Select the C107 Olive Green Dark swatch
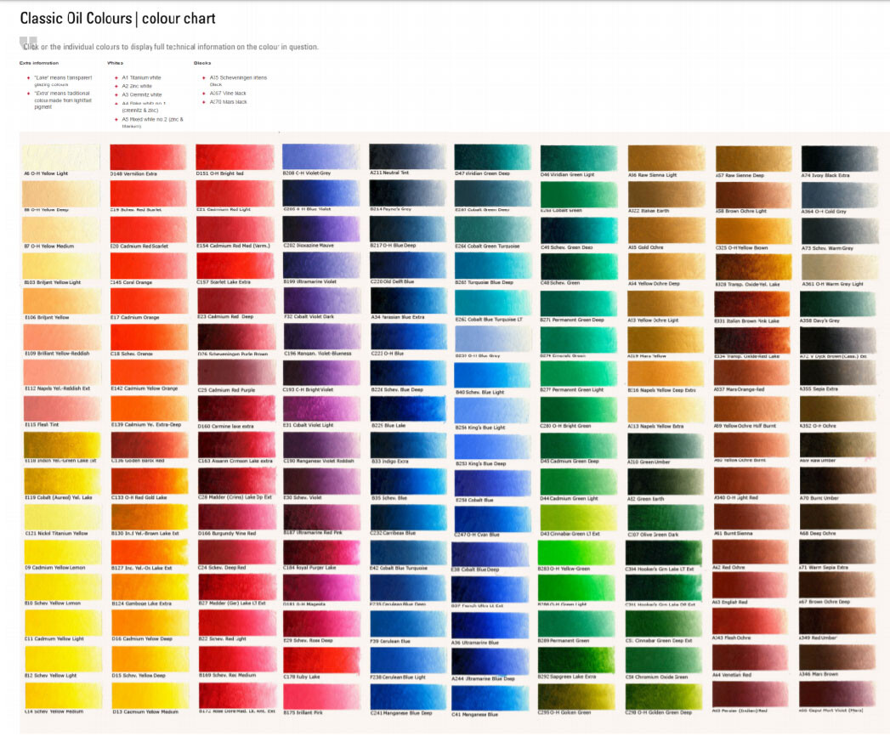 click(666, 518)
